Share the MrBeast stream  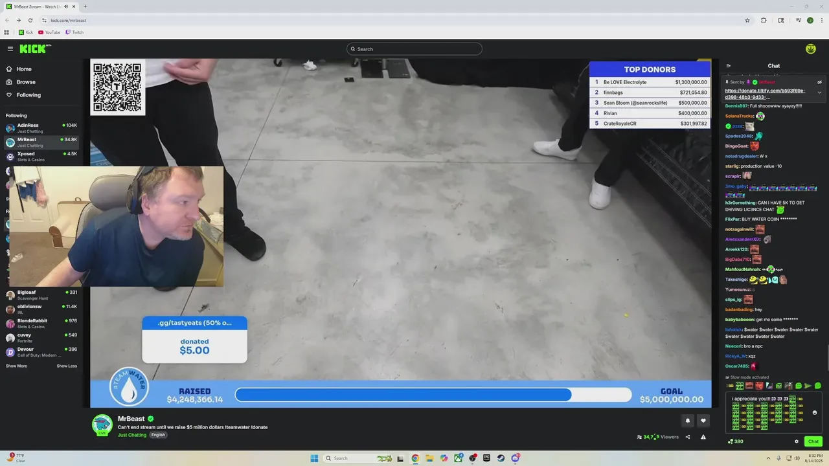688,437
